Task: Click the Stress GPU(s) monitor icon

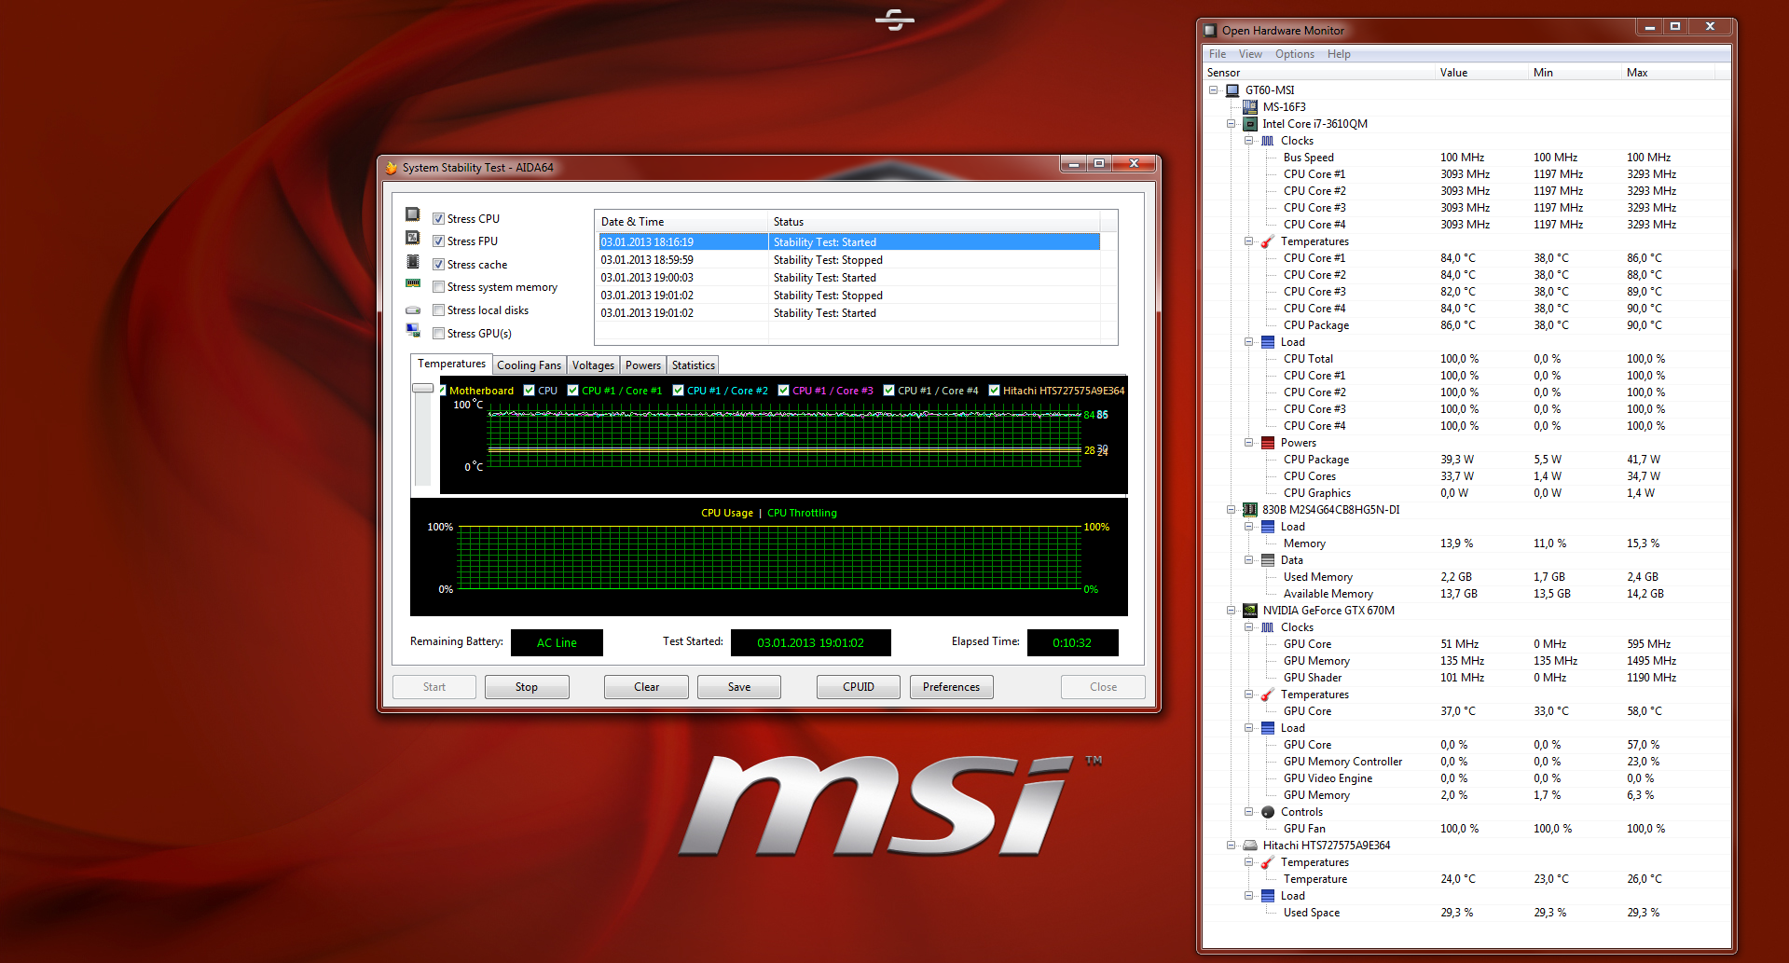Action: pyautogui.click(x=413, y=330)
